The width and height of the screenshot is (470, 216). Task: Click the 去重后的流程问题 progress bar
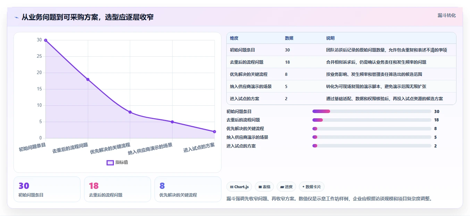pos(372,120)
